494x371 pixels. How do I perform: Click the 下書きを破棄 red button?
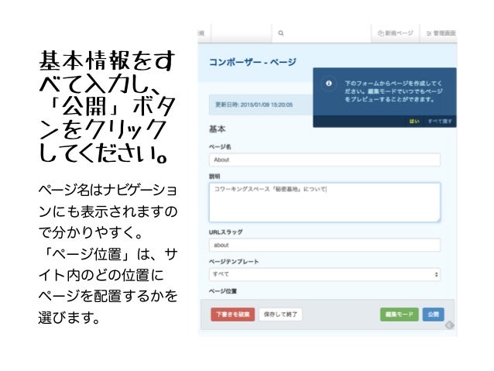coord(233,314)
